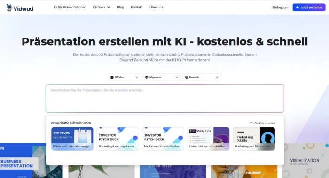Select the Unterricht zur industriellen... example prompt
The width and height of the screenshot is (329, 178).
(x=208, y=139)
